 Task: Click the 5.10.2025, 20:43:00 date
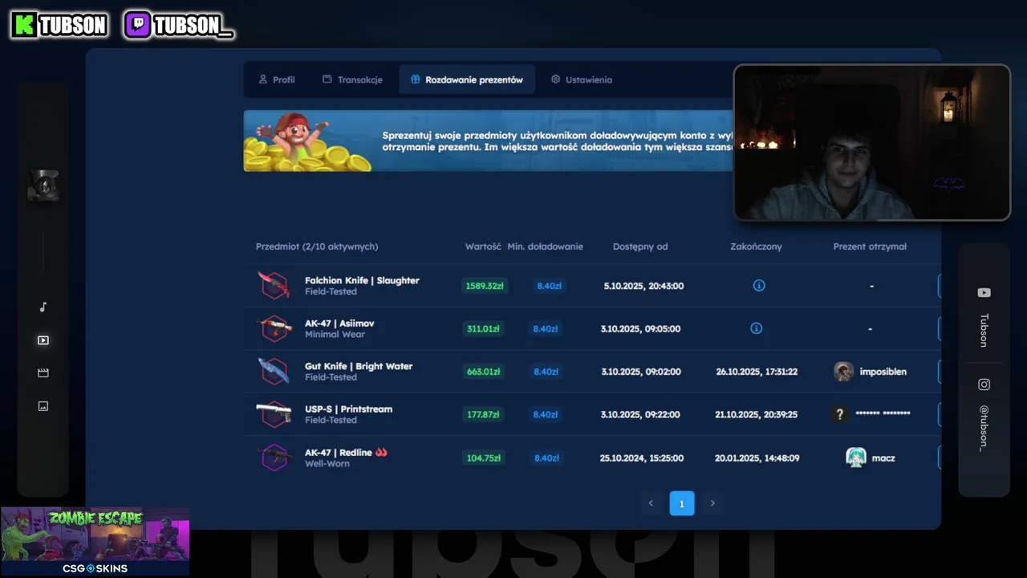(x=643, y=286)
